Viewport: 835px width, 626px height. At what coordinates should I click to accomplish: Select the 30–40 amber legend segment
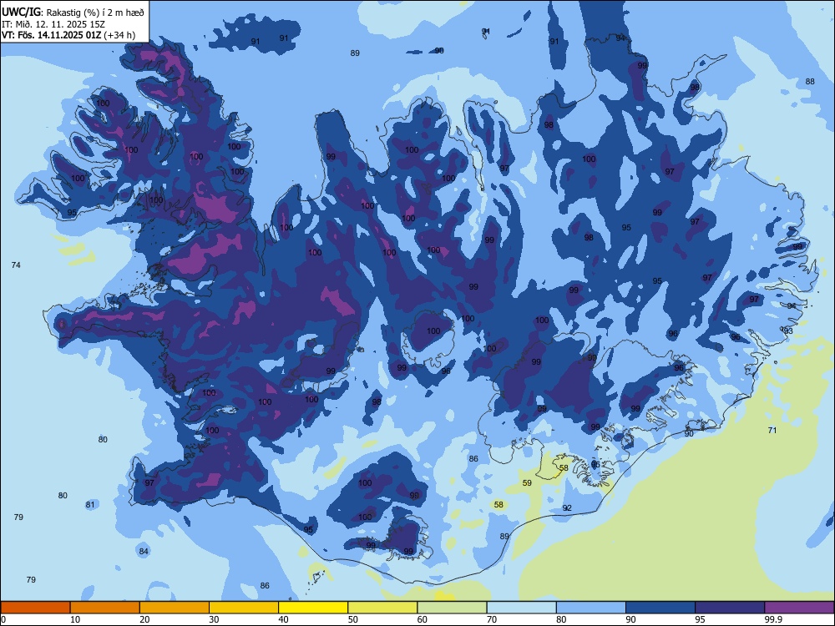[244, 608]
